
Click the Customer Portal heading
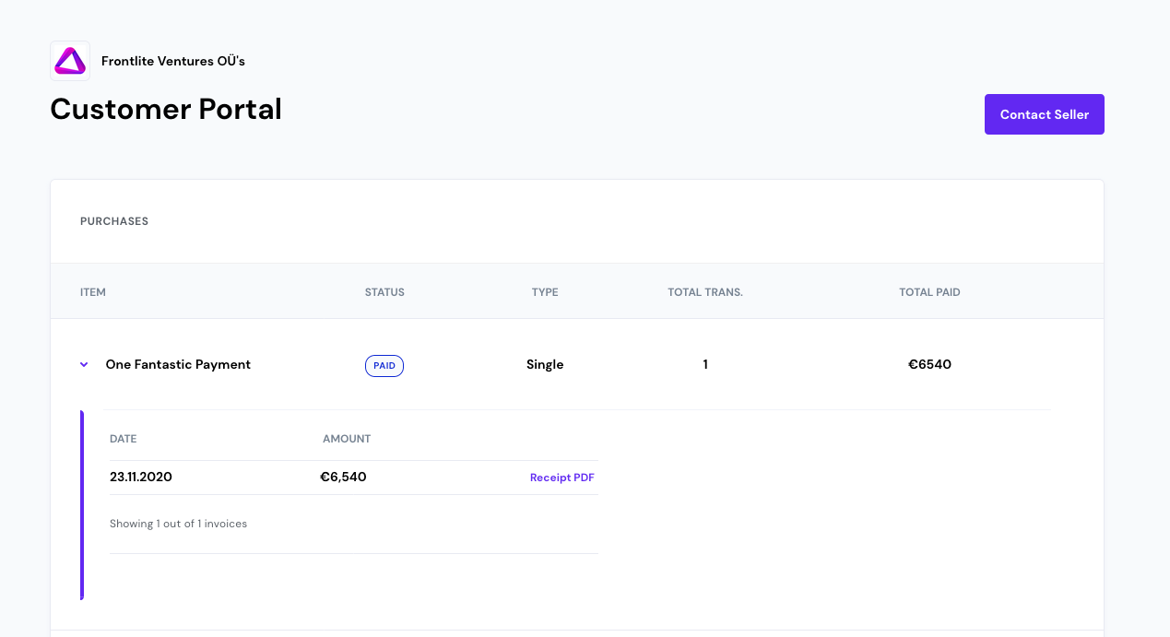[166, 110]
